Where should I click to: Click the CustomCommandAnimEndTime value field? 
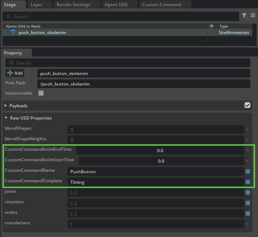[x=160, y=150]
